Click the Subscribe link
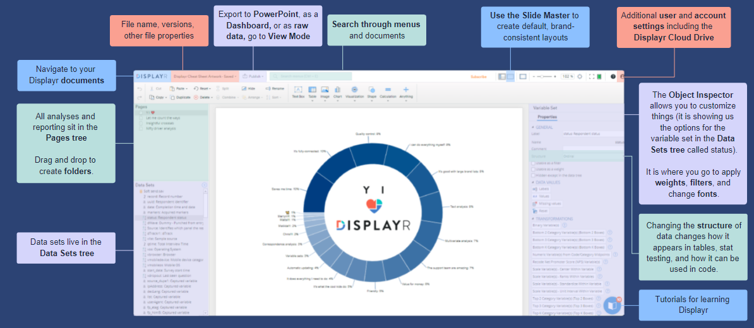Image resolution: width=754 pixels, height=328 pixels. (x=479, y=76)
